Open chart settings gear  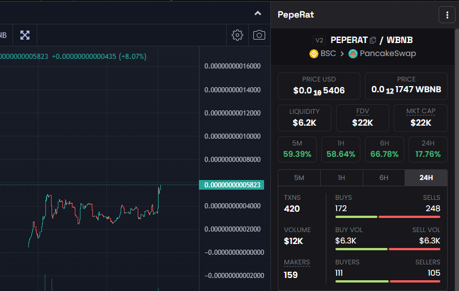(237, 35)
